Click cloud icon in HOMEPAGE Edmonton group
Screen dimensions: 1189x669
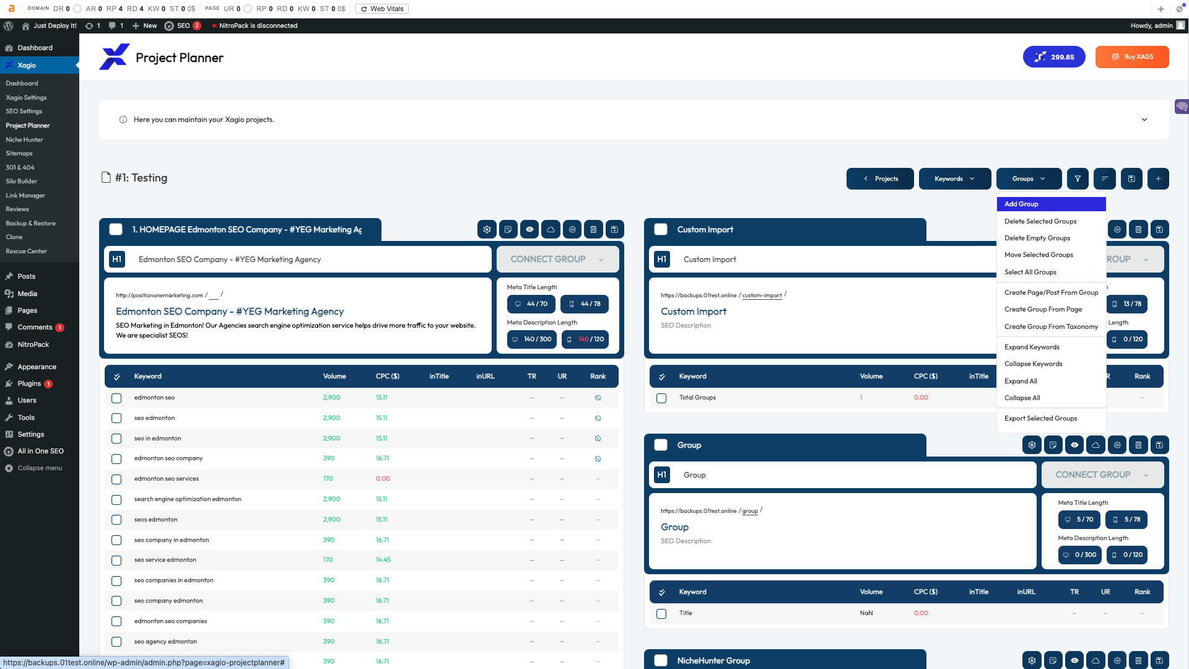(551, 229)
